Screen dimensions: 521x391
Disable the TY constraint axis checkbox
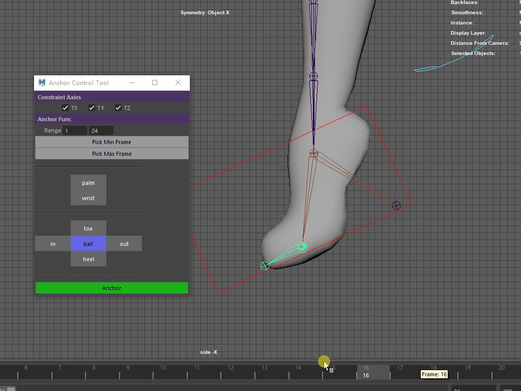click(92, 108)
